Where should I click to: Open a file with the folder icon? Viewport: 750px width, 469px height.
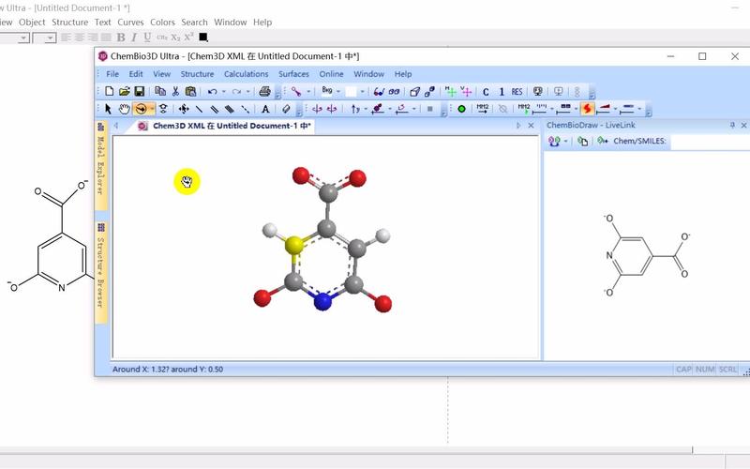pos(125,91)
